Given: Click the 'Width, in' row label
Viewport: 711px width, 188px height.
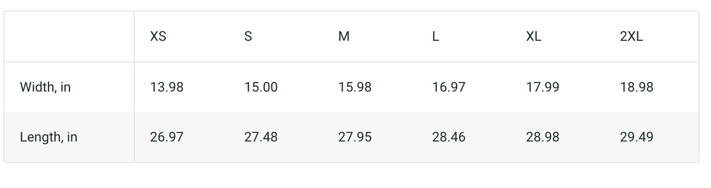Looking at the screenshot, I should [45, 87].
